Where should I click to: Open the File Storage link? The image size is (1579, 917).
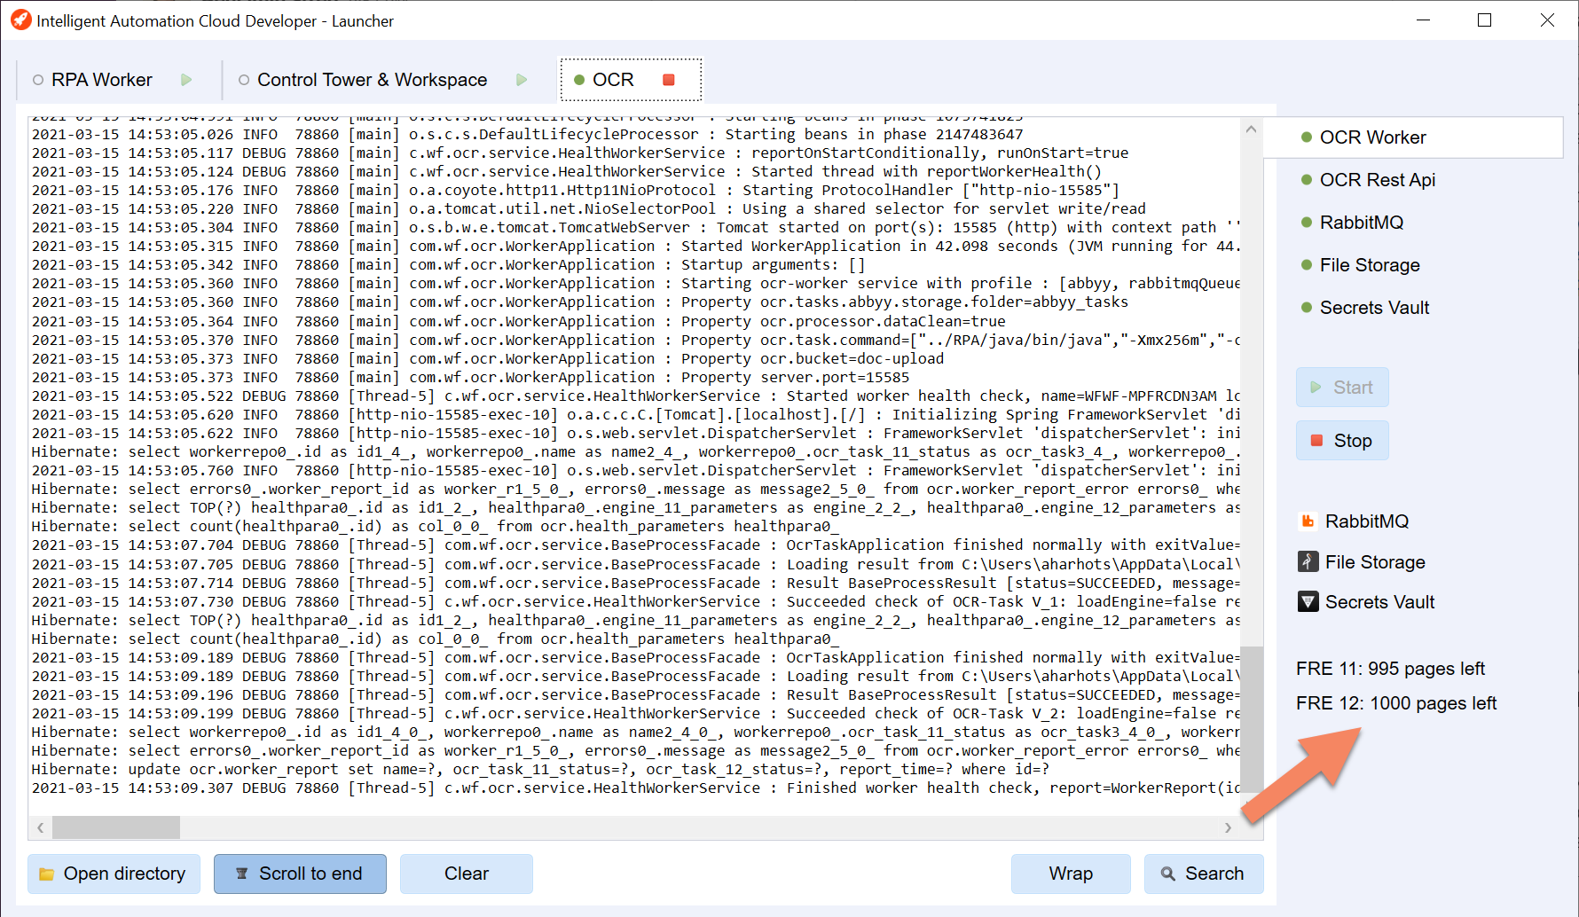click(x=1375, y=562)
